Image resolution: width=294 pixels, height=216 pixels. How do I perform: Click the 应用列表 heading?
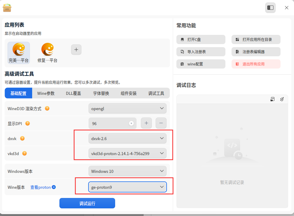coord(14,25)
